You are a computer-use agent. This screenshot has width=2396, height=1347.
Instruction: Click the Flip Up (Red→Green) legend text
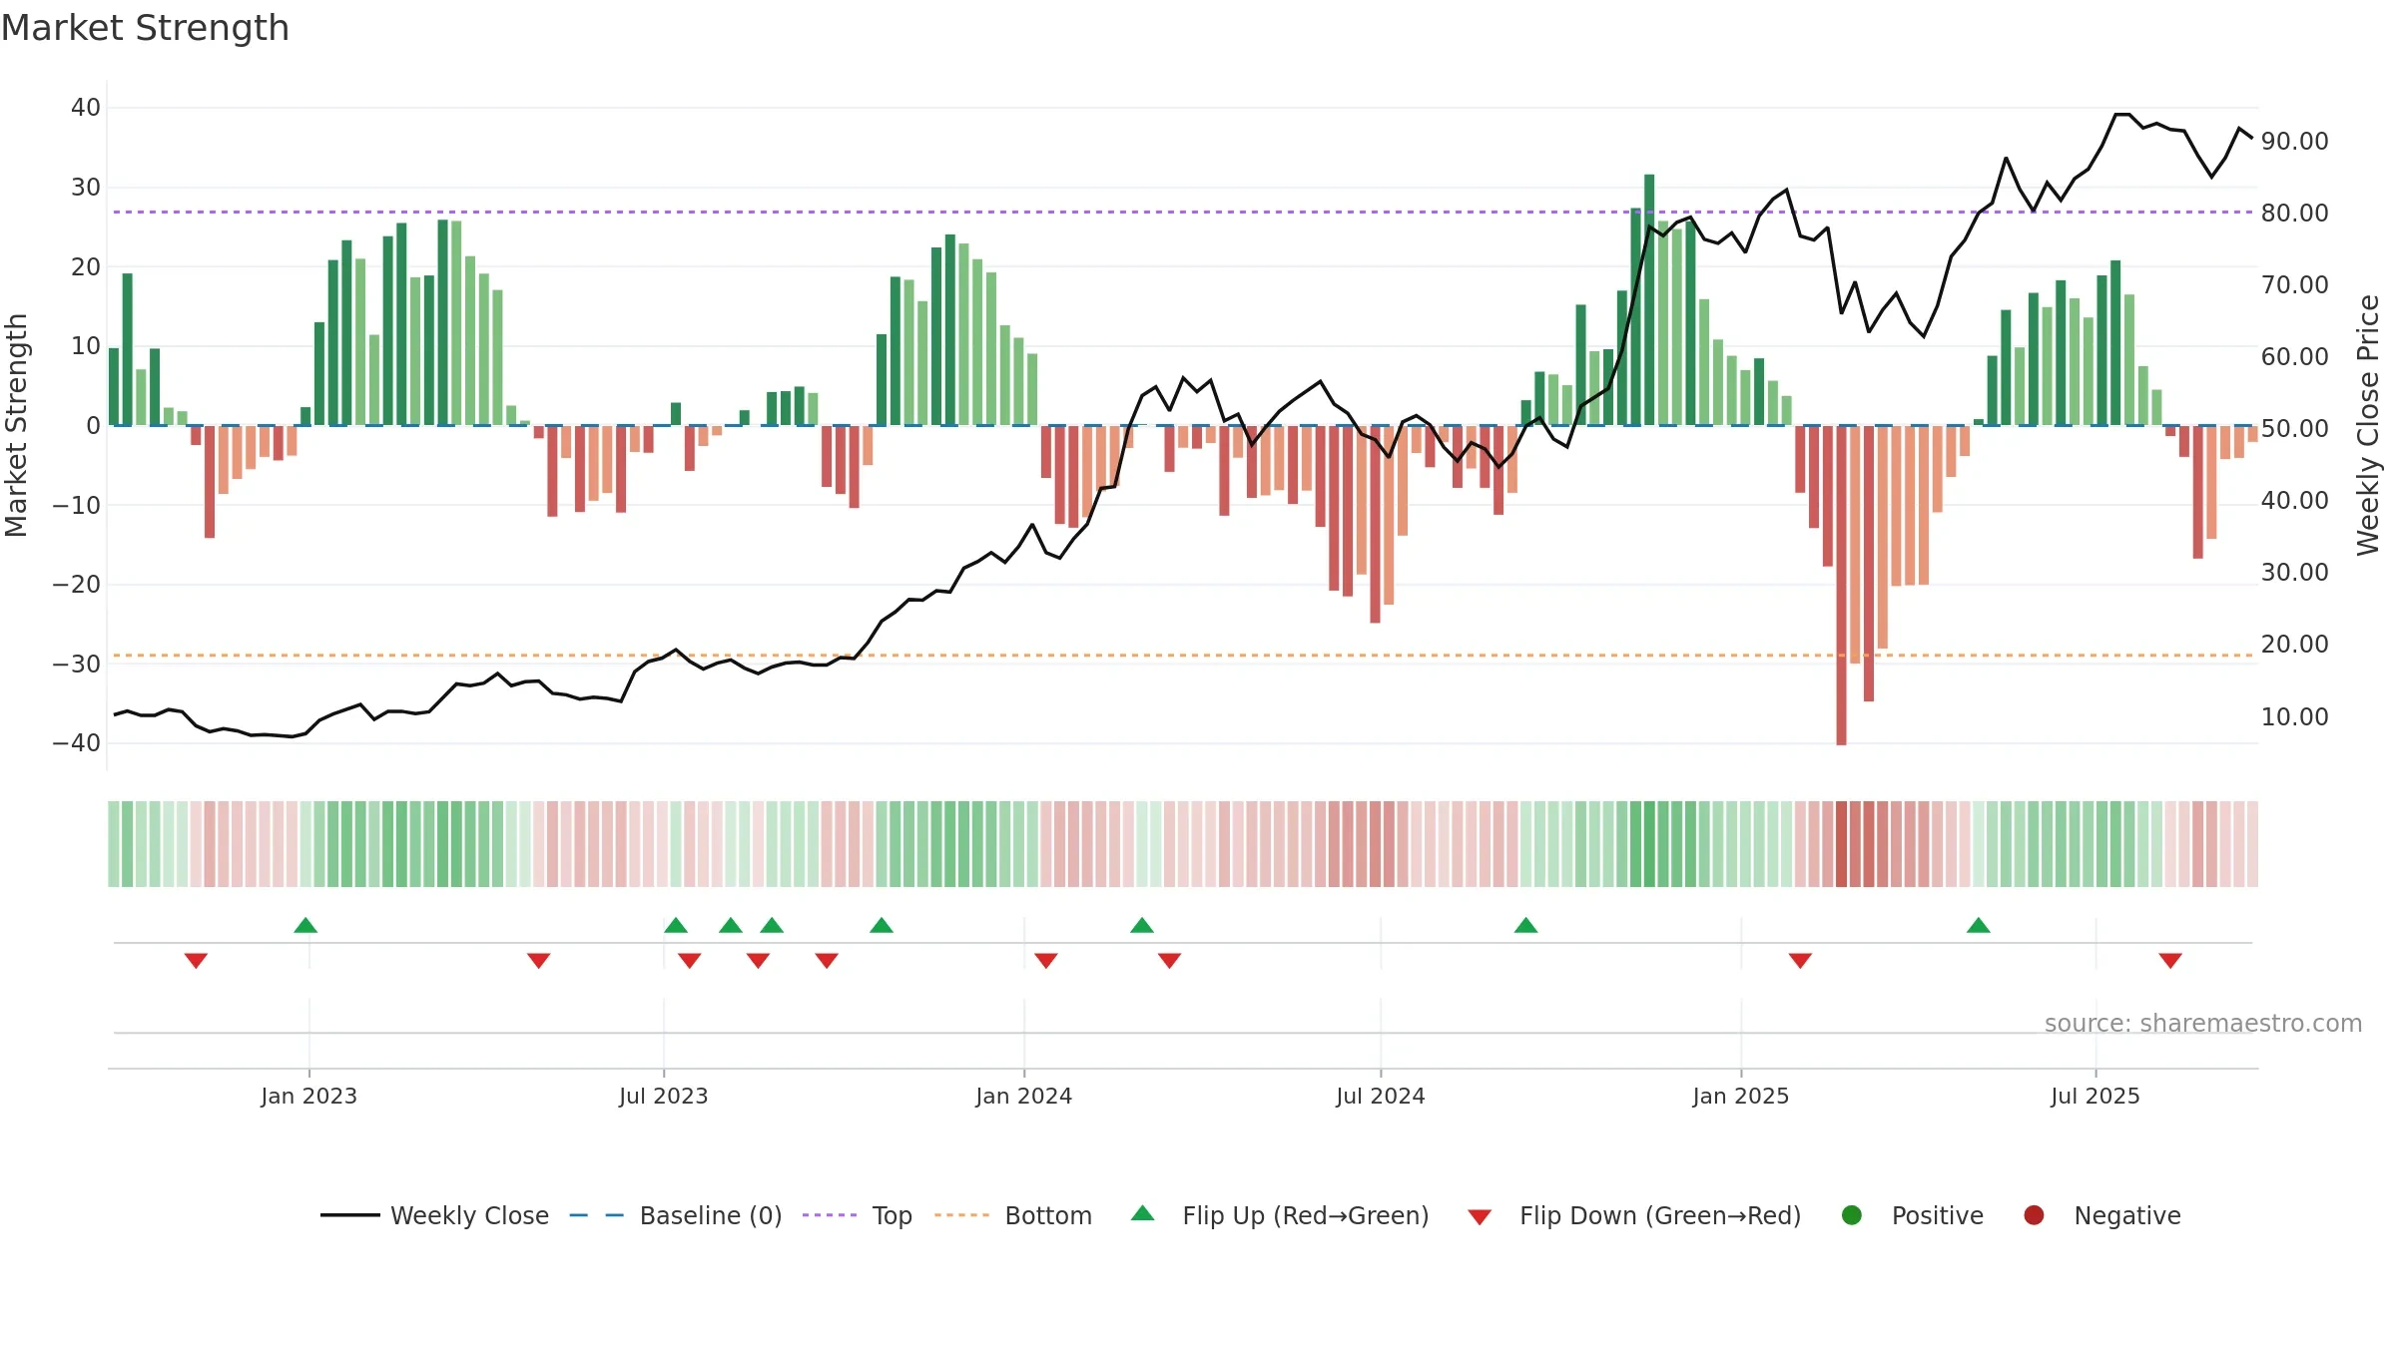(x=1306, y=1215)
